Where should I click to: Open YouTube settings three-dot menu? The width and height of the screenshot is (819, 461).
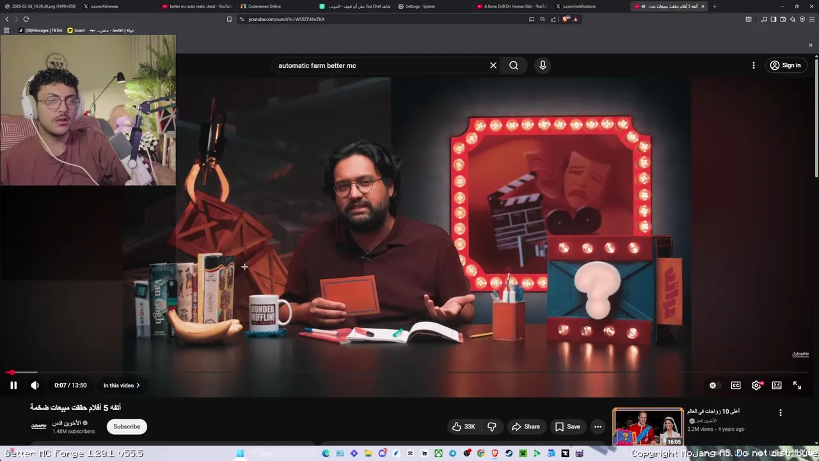coord(754,65)
